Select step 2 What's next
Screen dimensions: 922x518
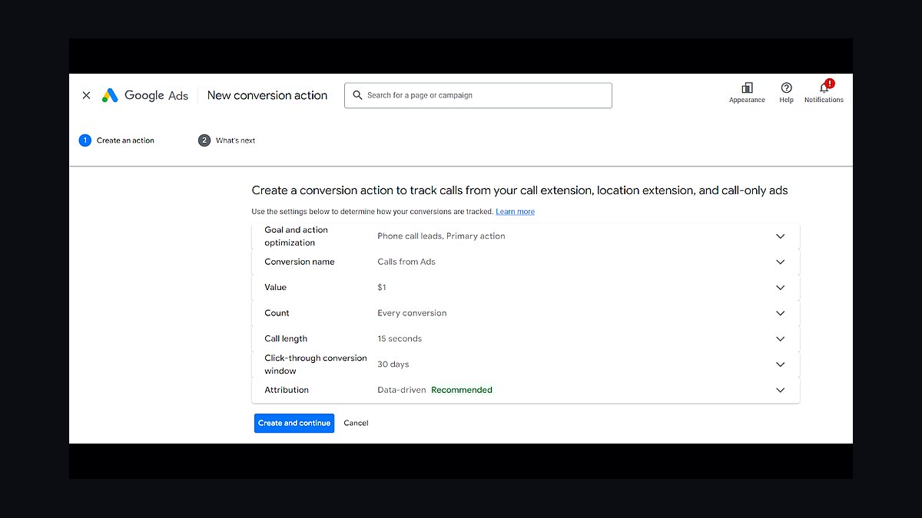[227, 140]
